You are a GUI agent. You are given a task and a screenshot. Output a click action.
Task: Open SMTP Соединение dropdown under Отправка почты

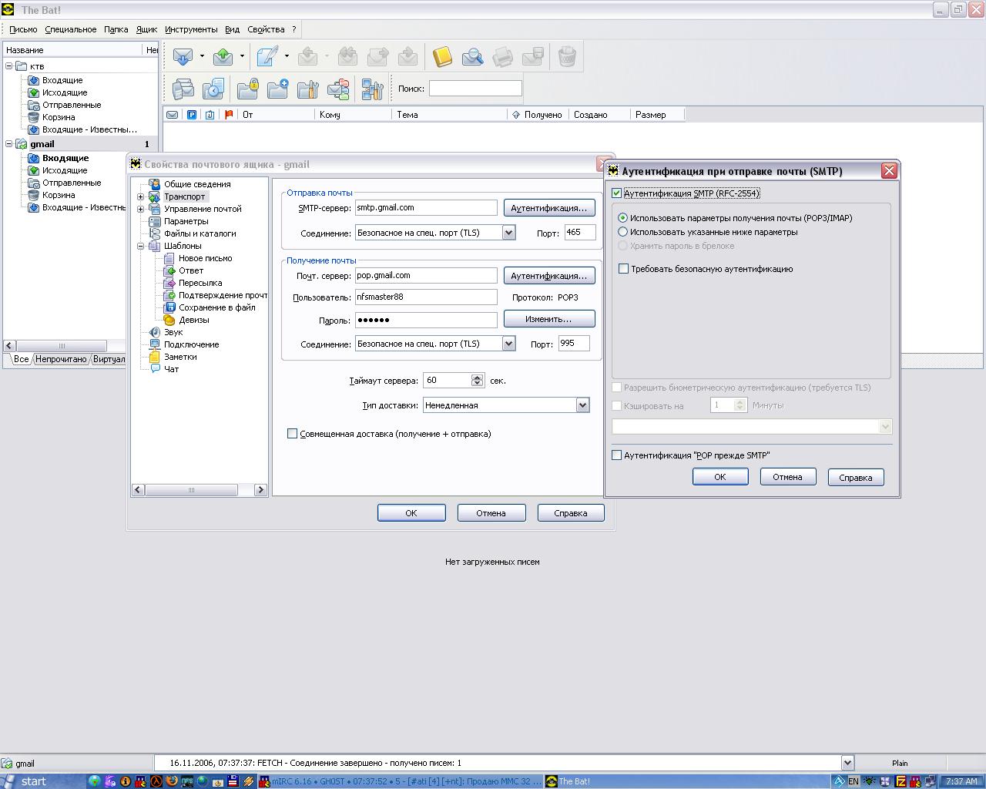click(508, 233)
